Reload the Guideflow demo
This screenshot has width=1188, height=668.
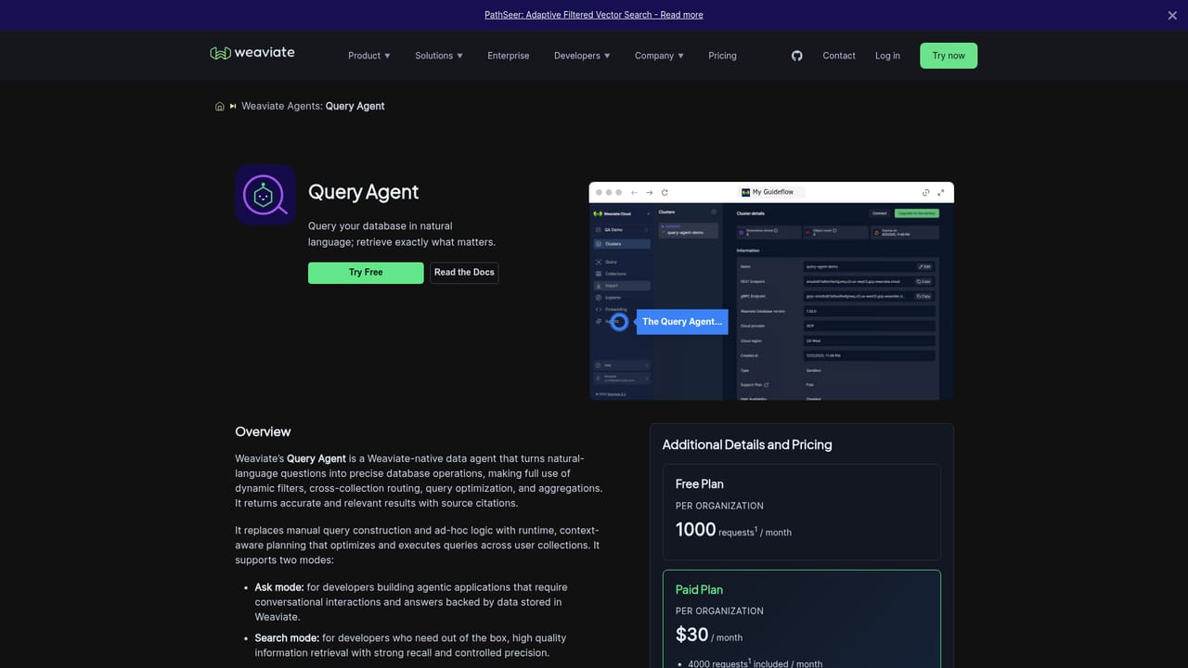(665, 193)
